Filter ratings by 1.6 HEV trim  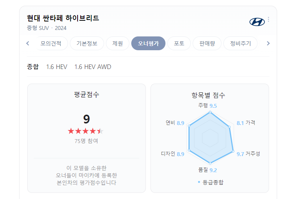[x=57, y=67]
